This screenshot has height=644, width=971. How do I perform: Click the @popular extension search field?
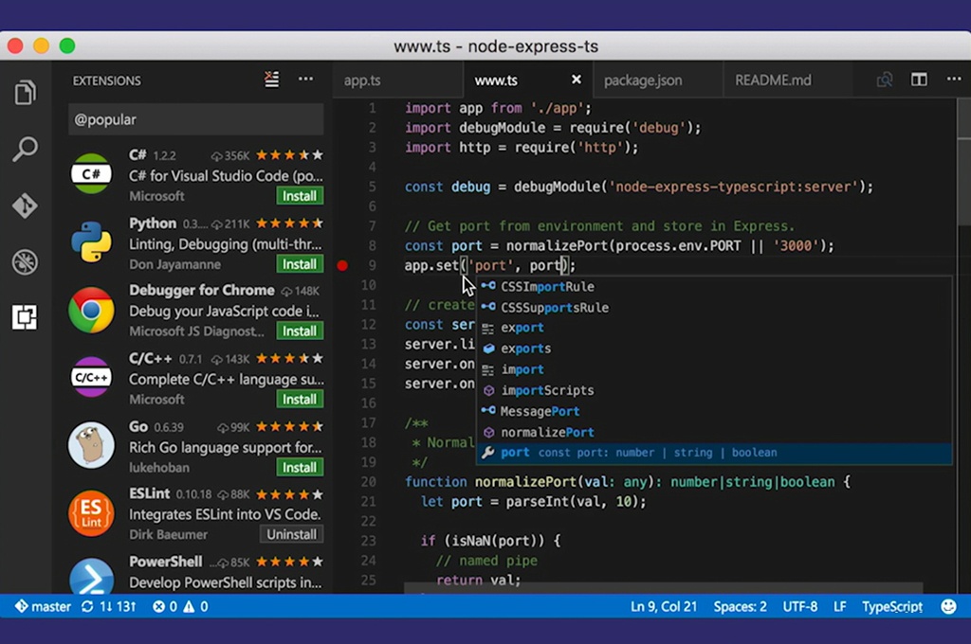[x=195, y=120]
